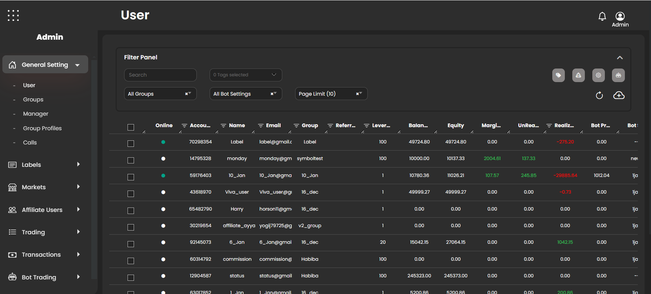Open the notifications bell
This screenshot has width=651, height=294.
[x=602, y=16]
